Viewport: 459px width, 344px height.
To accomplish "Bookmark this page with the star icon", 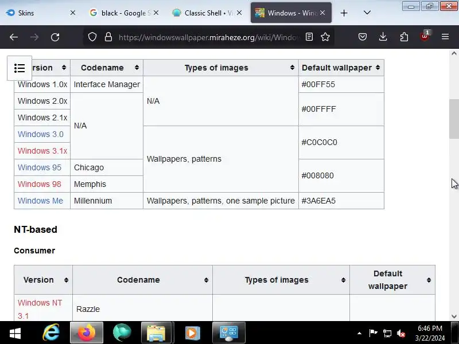I will (x=325, y=37).
